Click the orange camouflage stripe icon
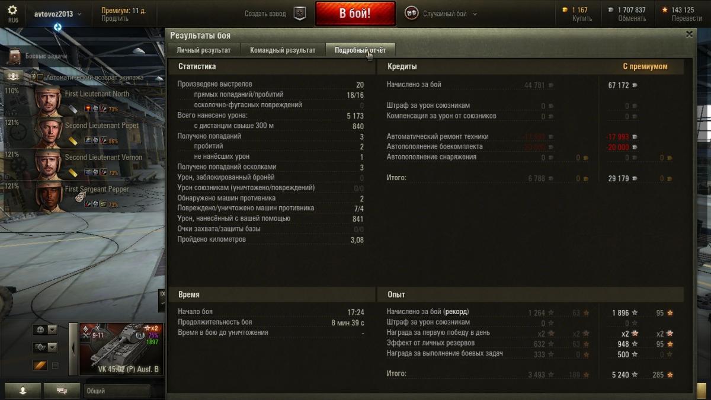Screen dimensions: 711x400 click(x=40, y=365)
